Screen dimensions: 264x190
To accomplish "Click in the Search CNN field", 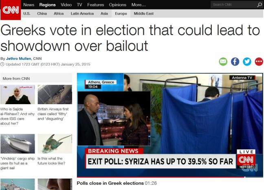I will [x=234, y=5].
